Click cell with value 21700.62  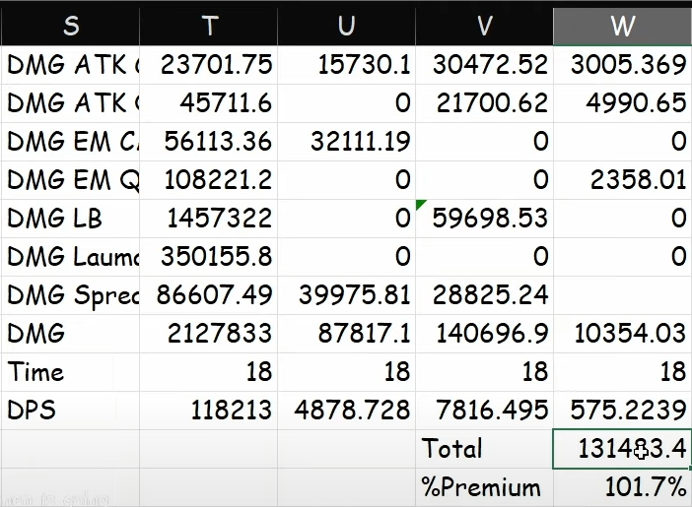pyautogui.click(x=485, y=103)
